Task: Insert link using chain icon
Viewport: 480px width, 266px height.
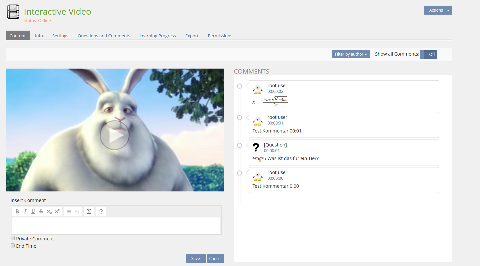Action: (x=69, y=211)
